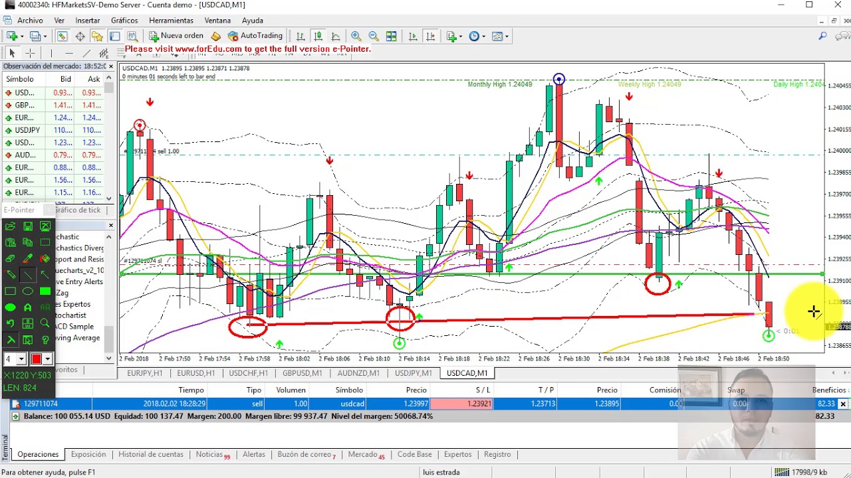This screenshot has height=478, width=851.
Task: Open the Herramientas menu
Action: point(171,21)
